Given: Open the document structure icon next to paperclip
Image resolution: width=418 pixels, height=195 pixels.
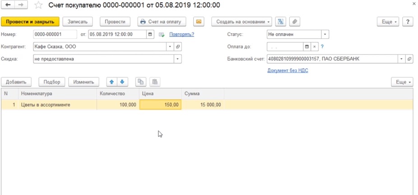Looking at the screenshot, I should (x=281, y=22).
